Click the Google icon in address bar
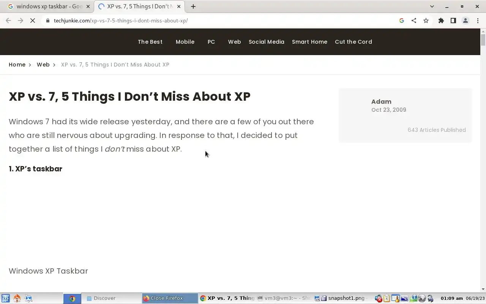 (402, 21)
